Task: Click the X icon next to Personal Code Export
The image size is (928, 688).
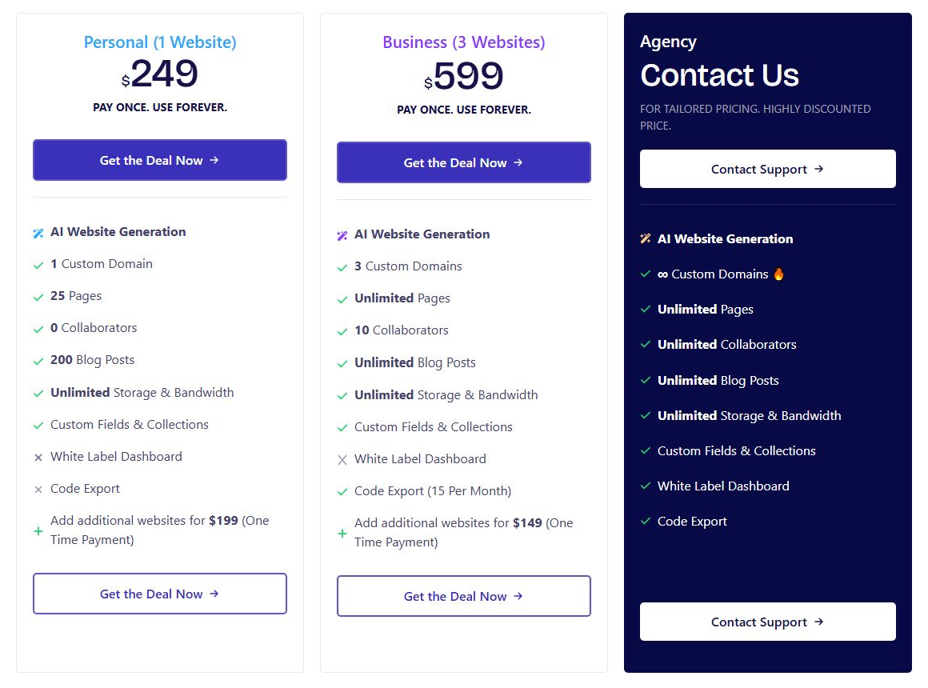Action: point(38,489)
